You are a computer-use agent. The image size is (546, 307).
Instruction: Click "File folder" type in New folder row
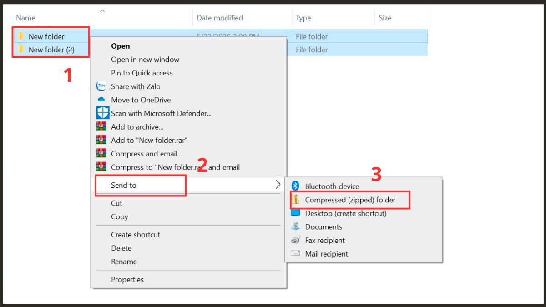click(x=312, y=36)
